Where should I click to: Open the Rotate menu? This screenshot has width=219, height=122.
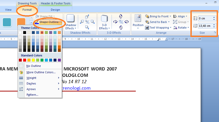[x=181, y=28]
